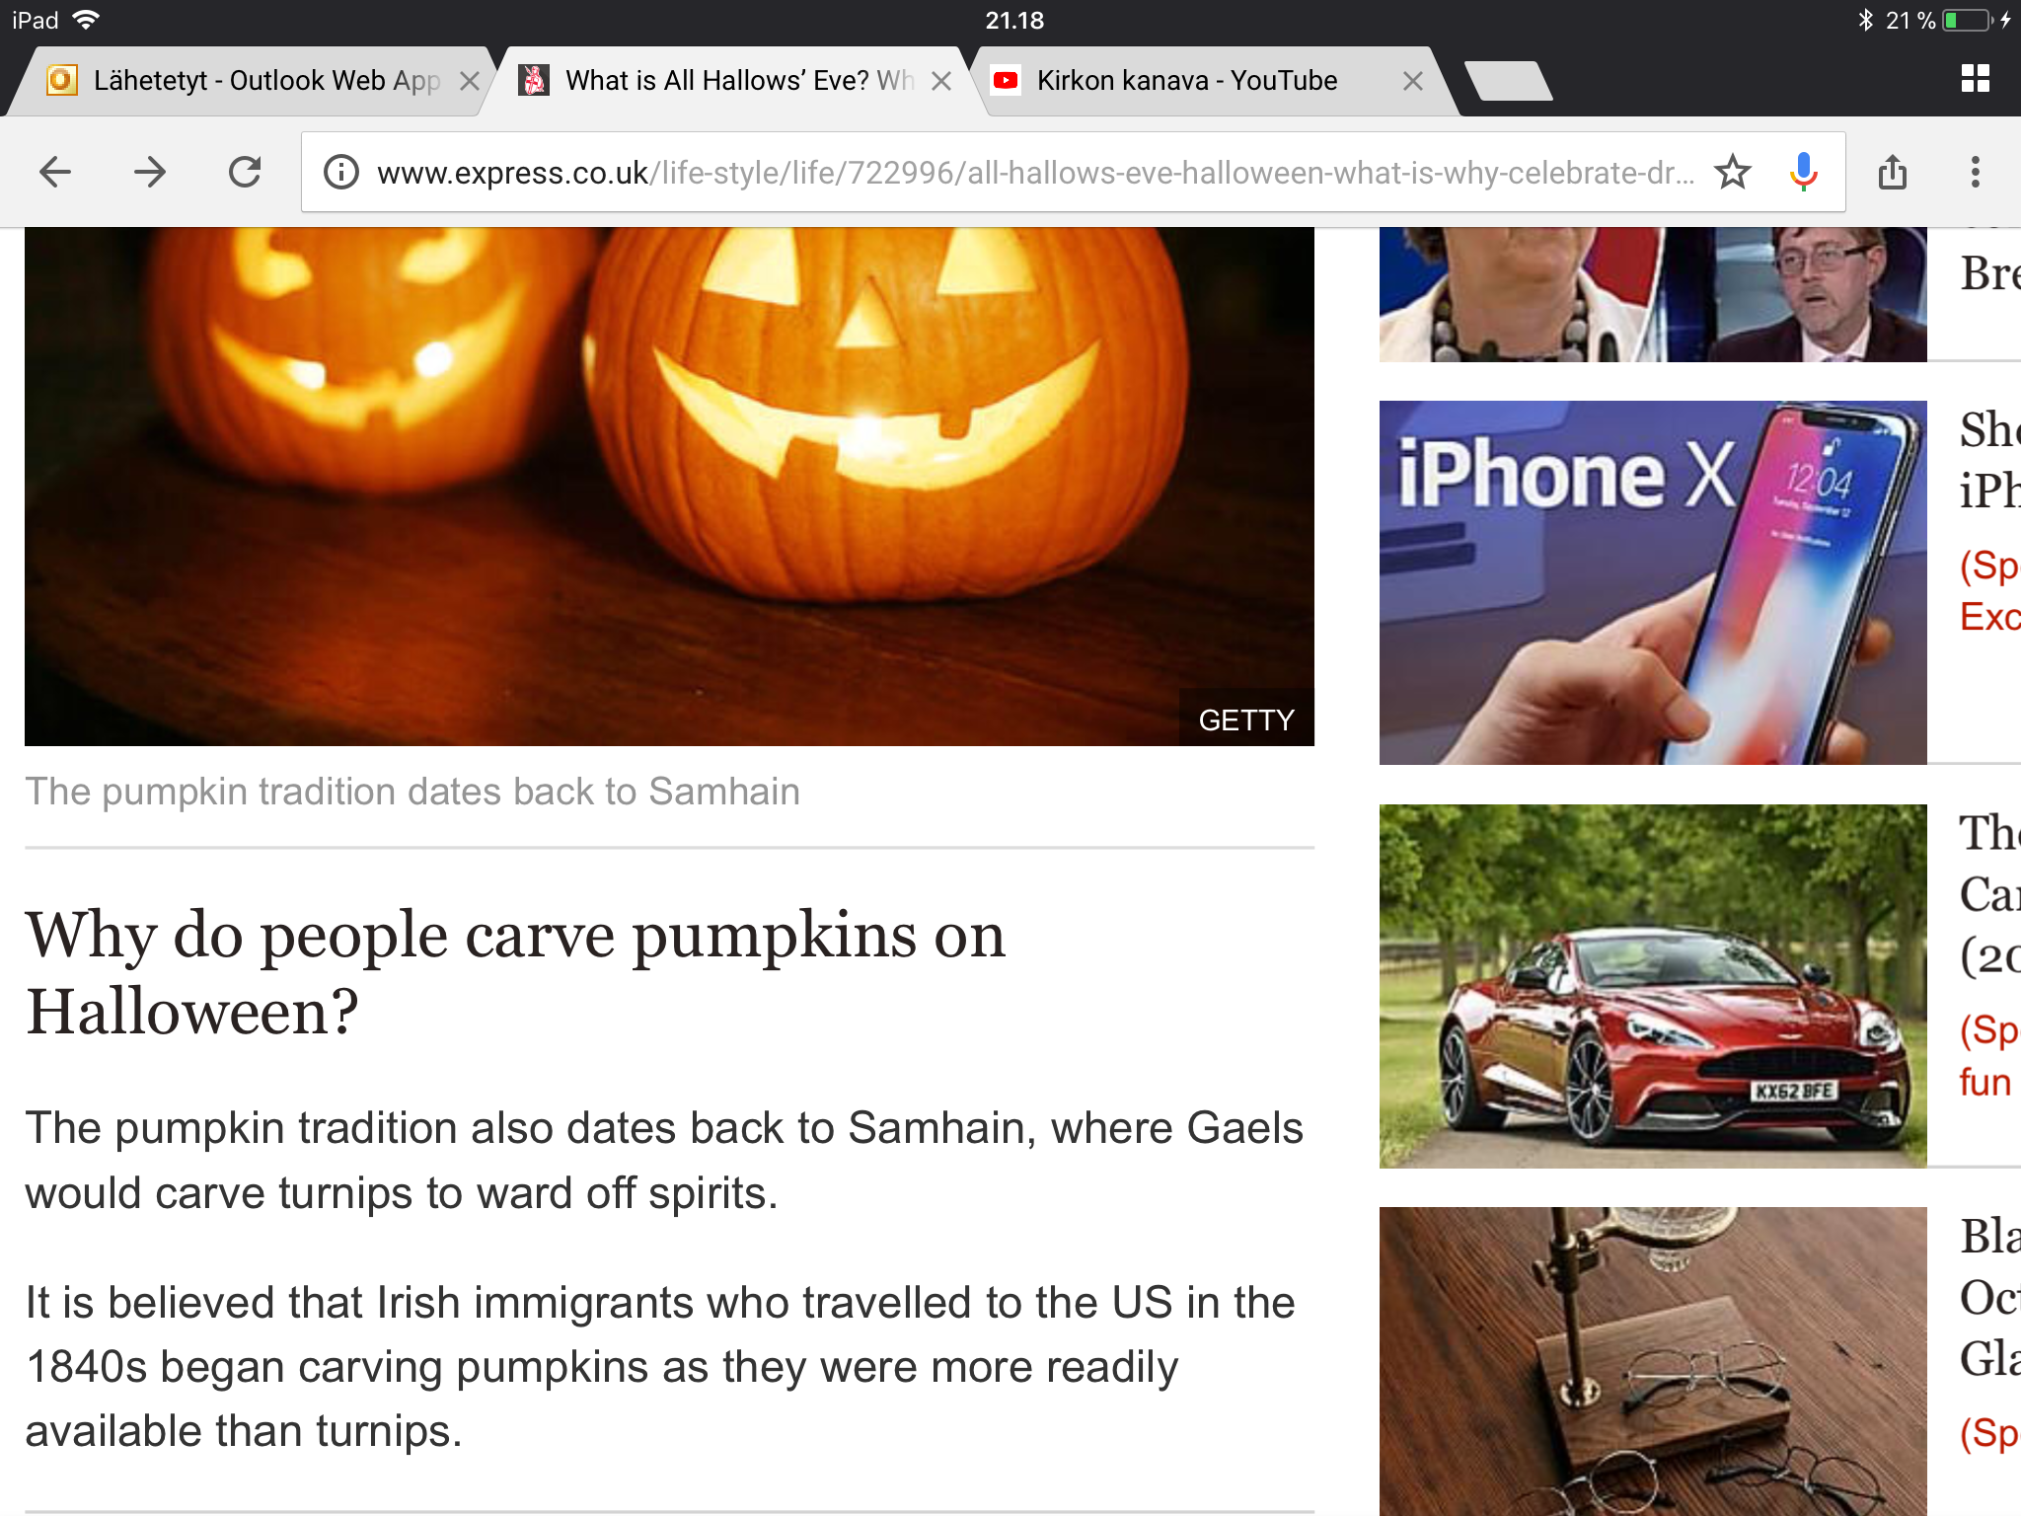
Task: Switch to Lähetetyt Outlook Web App tab
Action: [x=249, y=81]
